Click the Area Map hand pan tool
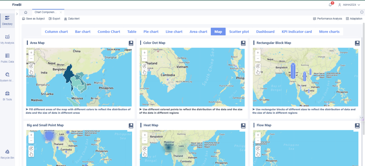365x166 pixels. click(31, 72)
